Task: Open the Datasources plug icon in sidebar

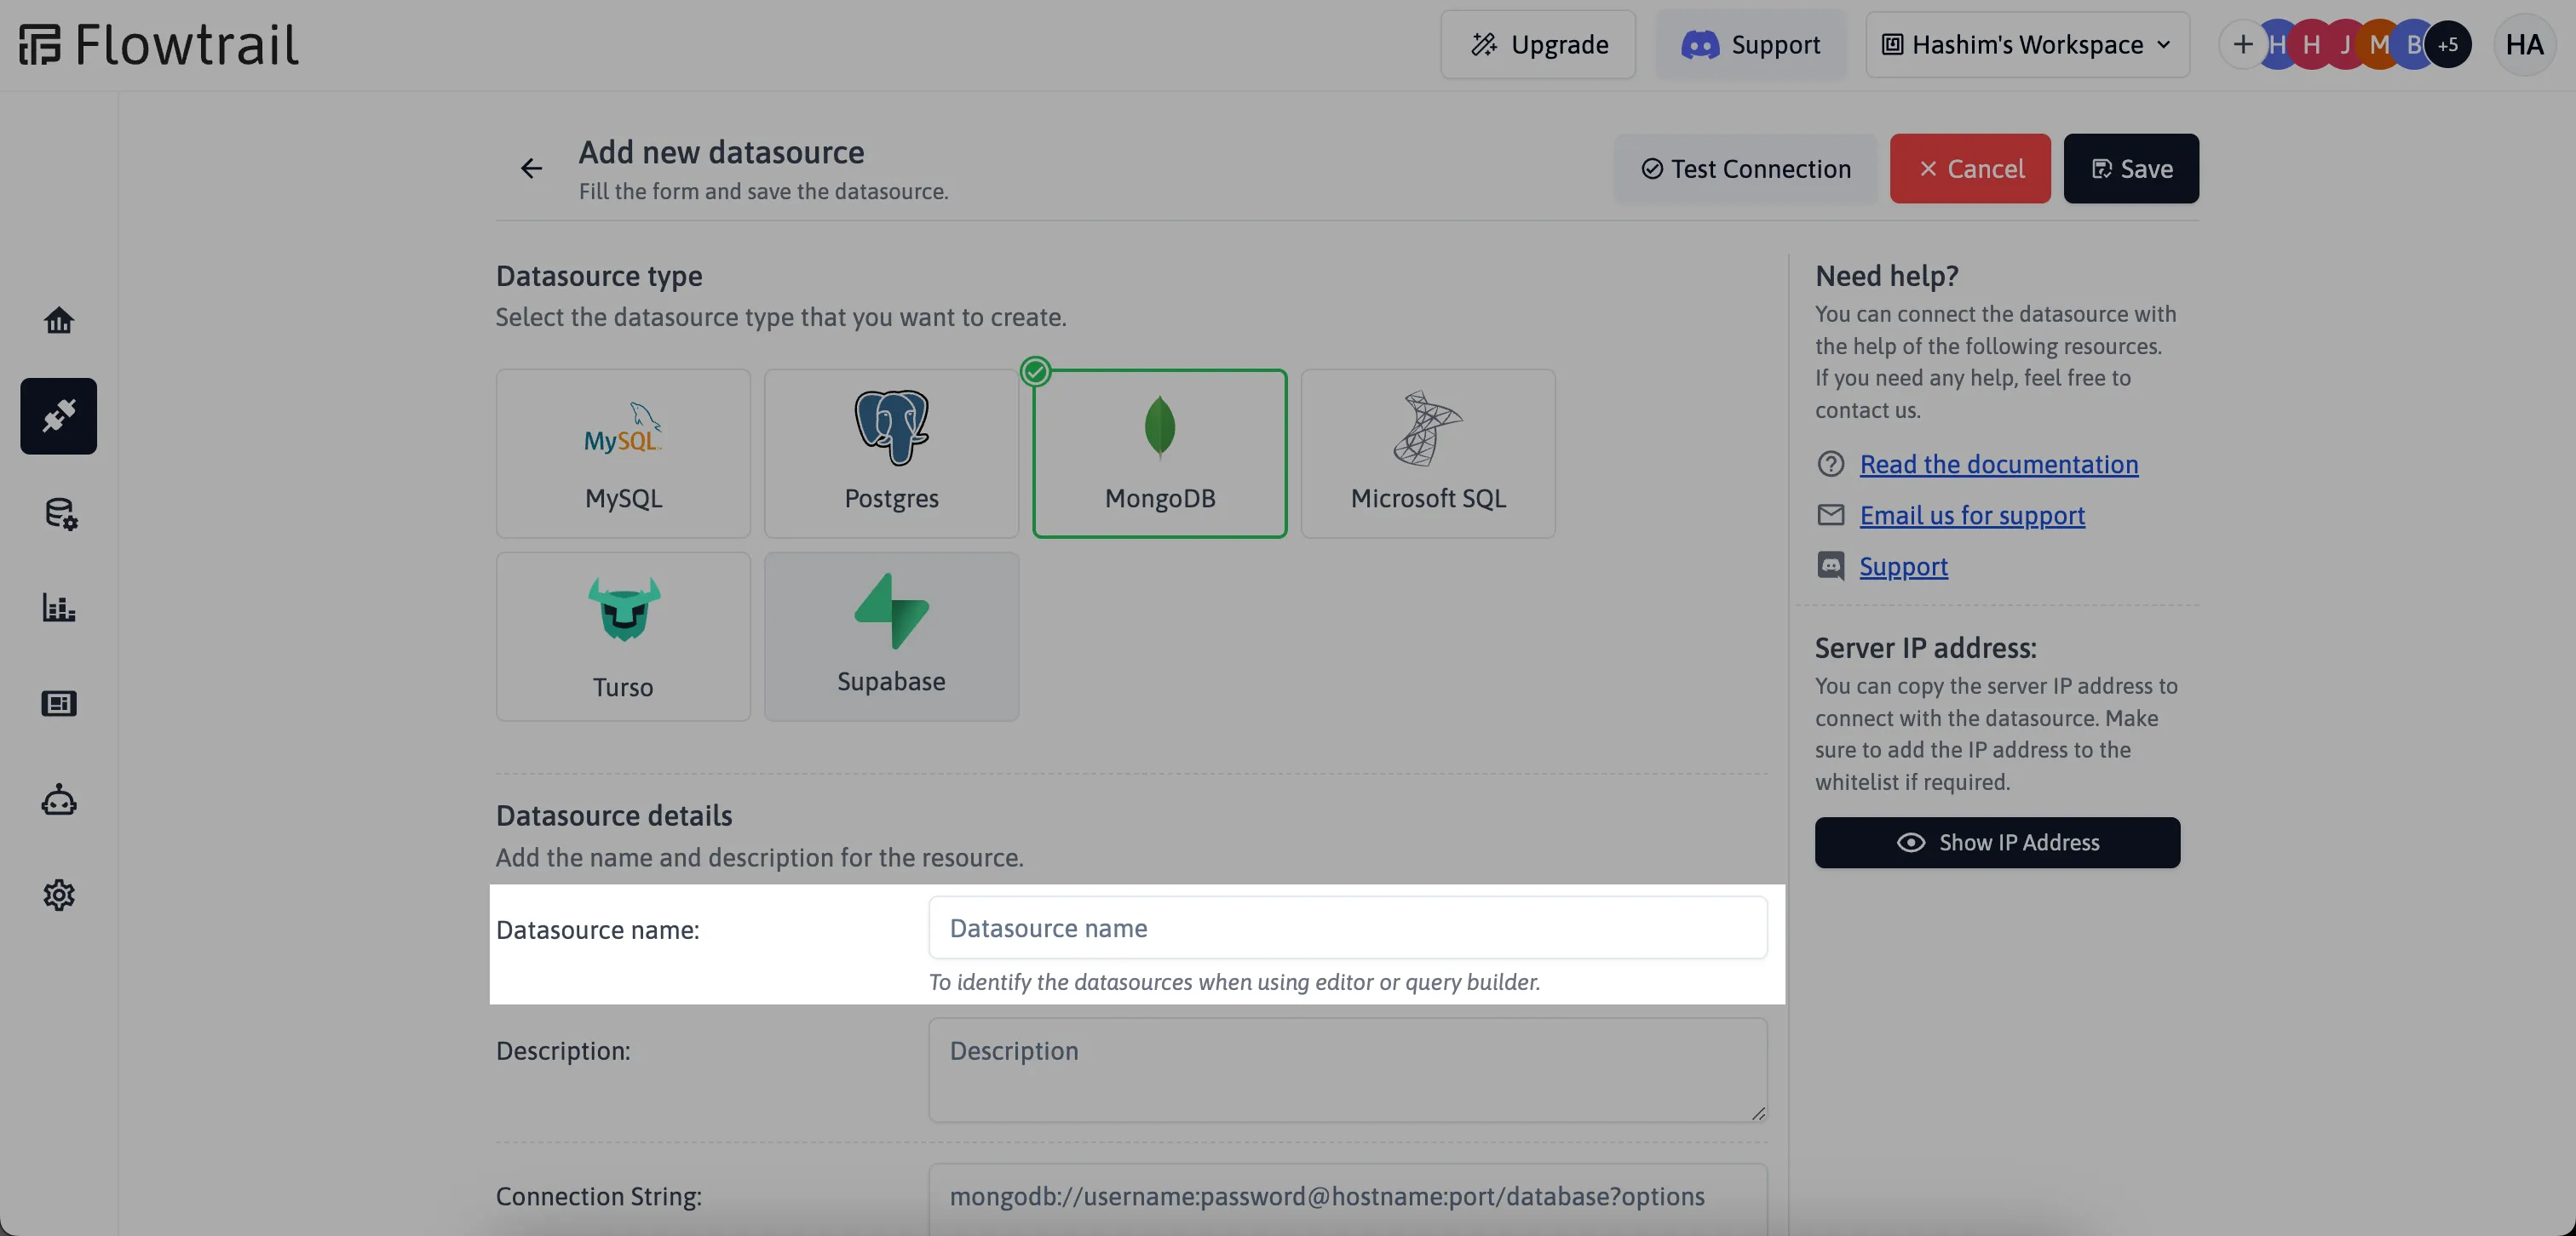Action: point(59,415)
